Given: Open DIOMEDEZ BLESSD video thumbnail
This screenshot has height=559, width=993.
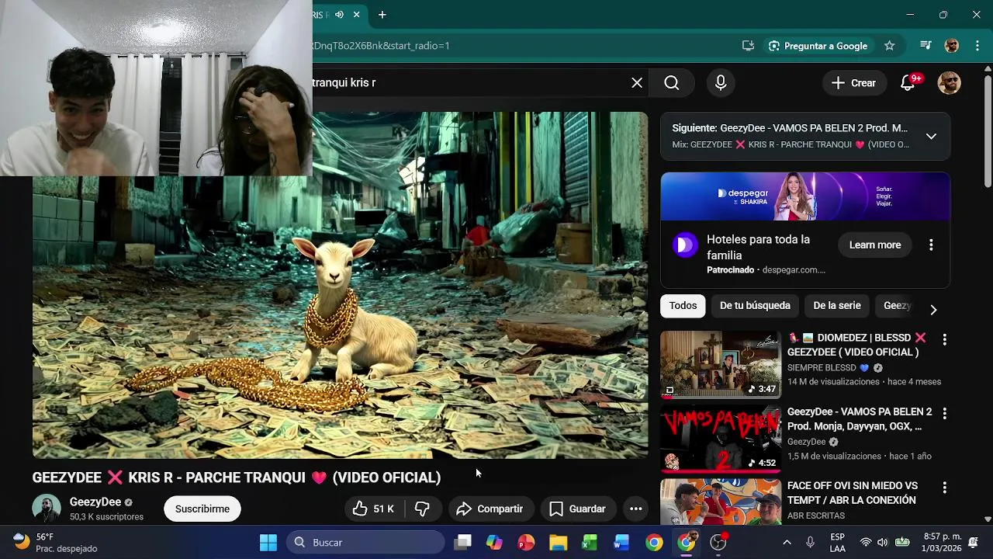Looking at the screenshot, I should [721, 365].
